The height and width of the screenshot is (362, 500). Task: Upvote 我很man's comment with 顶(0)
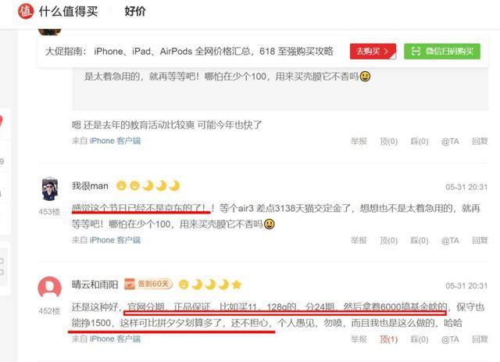coord(389,240)
